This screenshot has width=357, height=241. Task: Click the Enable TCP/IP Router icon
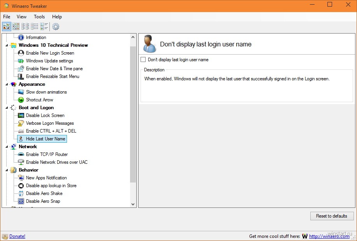(x=21, y=154)
